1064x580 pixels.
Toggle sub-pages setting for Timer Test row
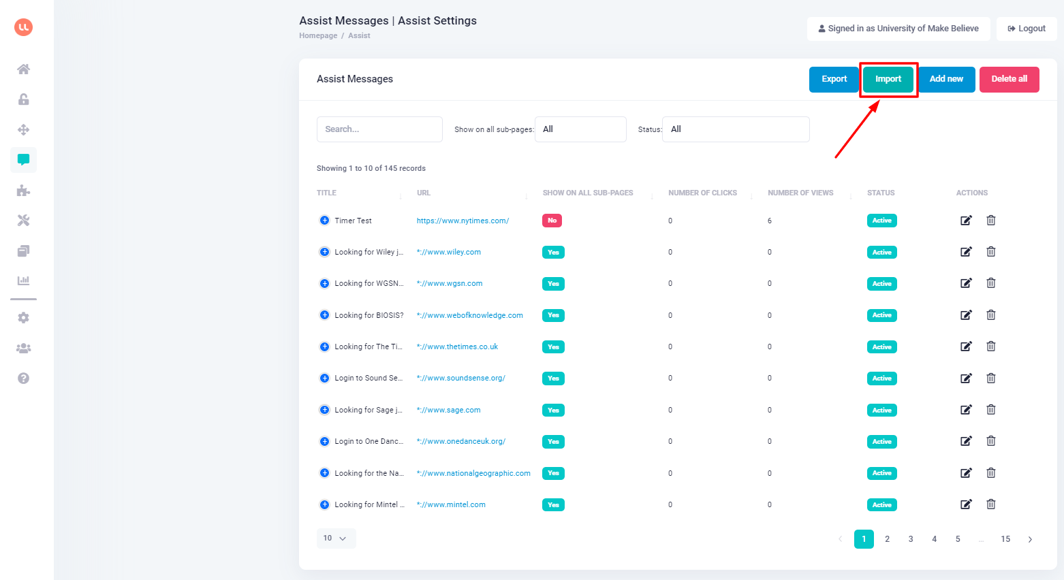(552, 220)
